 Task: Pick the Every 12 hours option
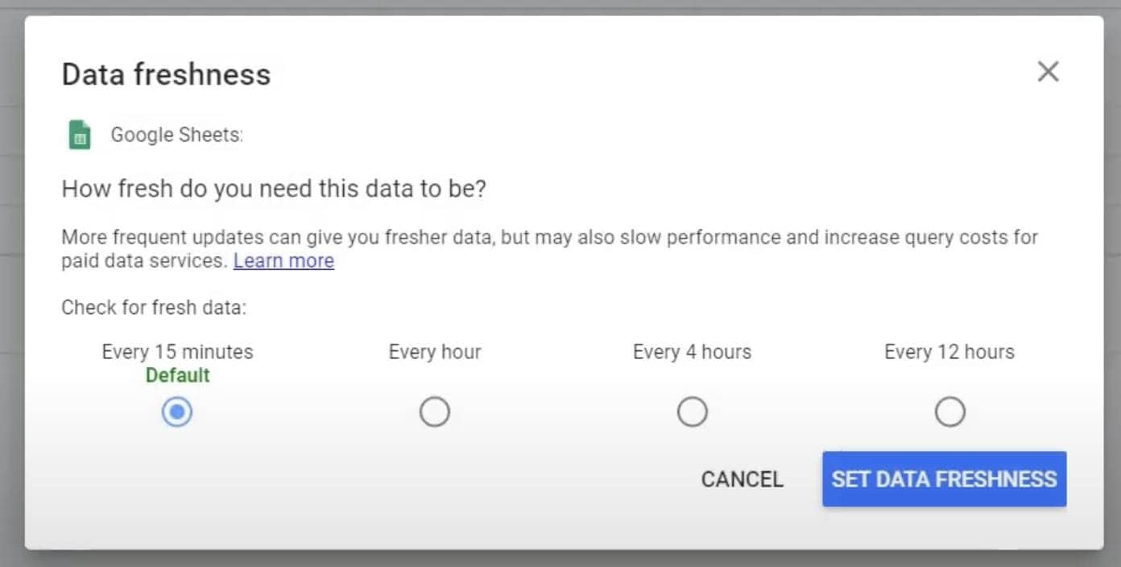click(950, 411)
